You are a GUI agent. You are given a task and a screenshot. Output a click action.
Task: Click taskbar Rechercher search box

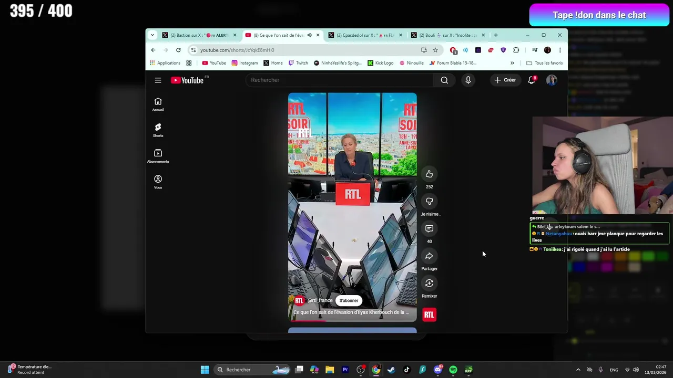pos(253,370)
